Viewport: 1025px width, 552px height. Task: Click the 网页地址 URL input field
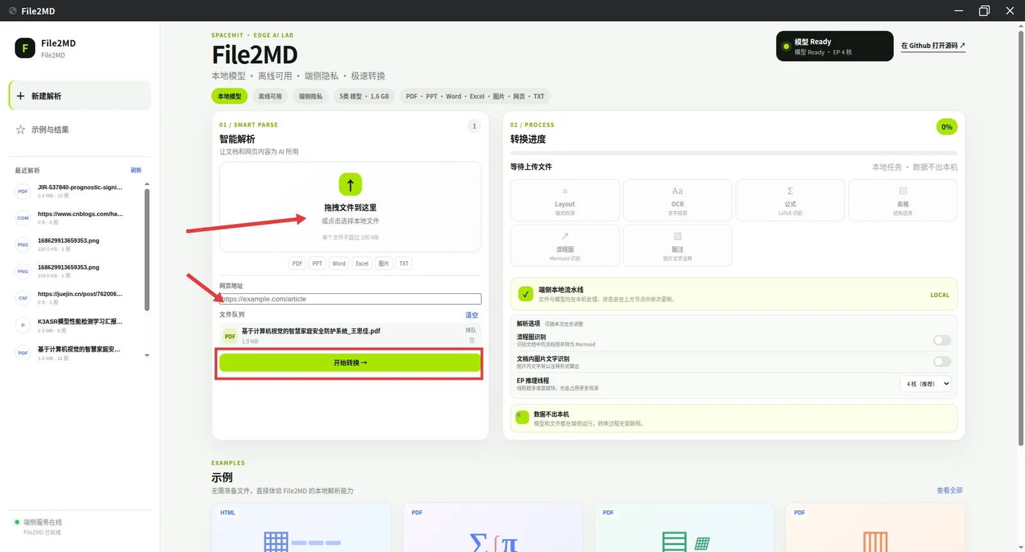tap(350, 299)
